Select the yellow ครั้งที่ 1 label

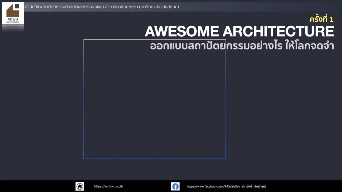(321, 19)
